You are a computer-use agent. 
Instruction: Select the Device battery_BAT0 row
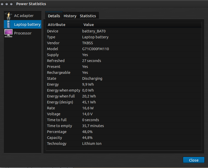pos(124,31)
